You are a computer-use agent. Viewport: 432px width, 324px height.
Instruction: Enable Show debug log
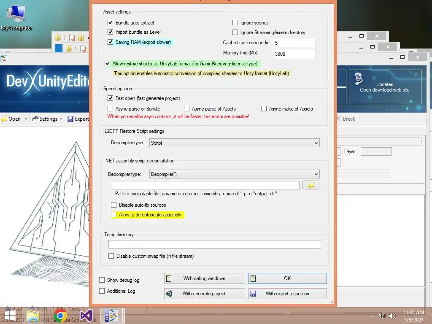tap(102, 280)
